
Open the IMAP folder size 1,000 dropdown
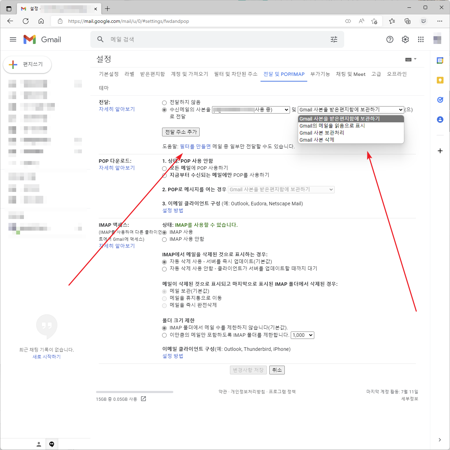coord(303,335)
